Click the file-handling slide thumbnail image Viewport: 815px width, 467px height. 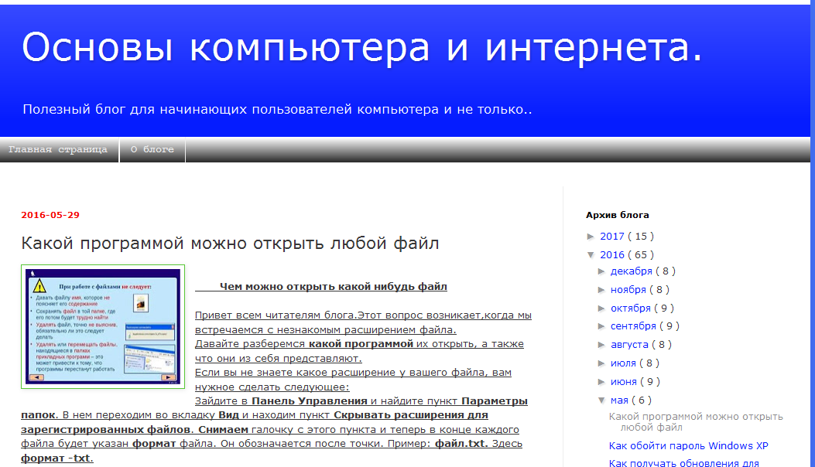tap(103, 326)
